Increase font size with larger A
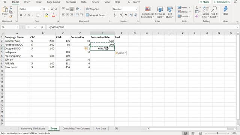 tap(52, 9)
